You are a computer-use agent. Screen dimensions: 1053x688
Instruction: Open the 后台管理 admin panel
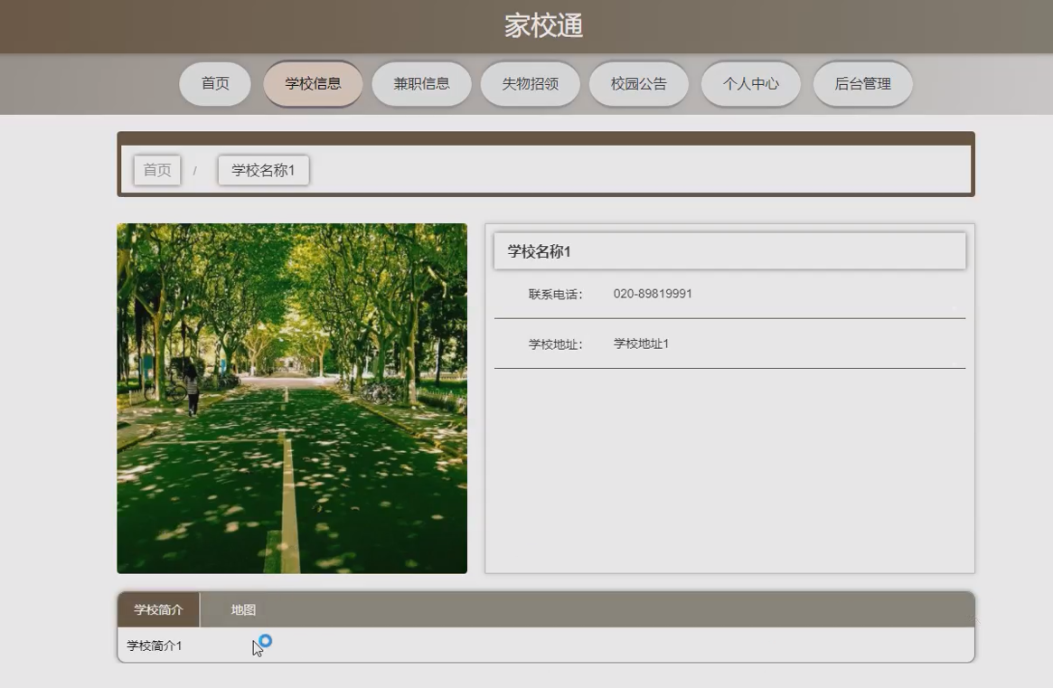[x=862, y=83]
